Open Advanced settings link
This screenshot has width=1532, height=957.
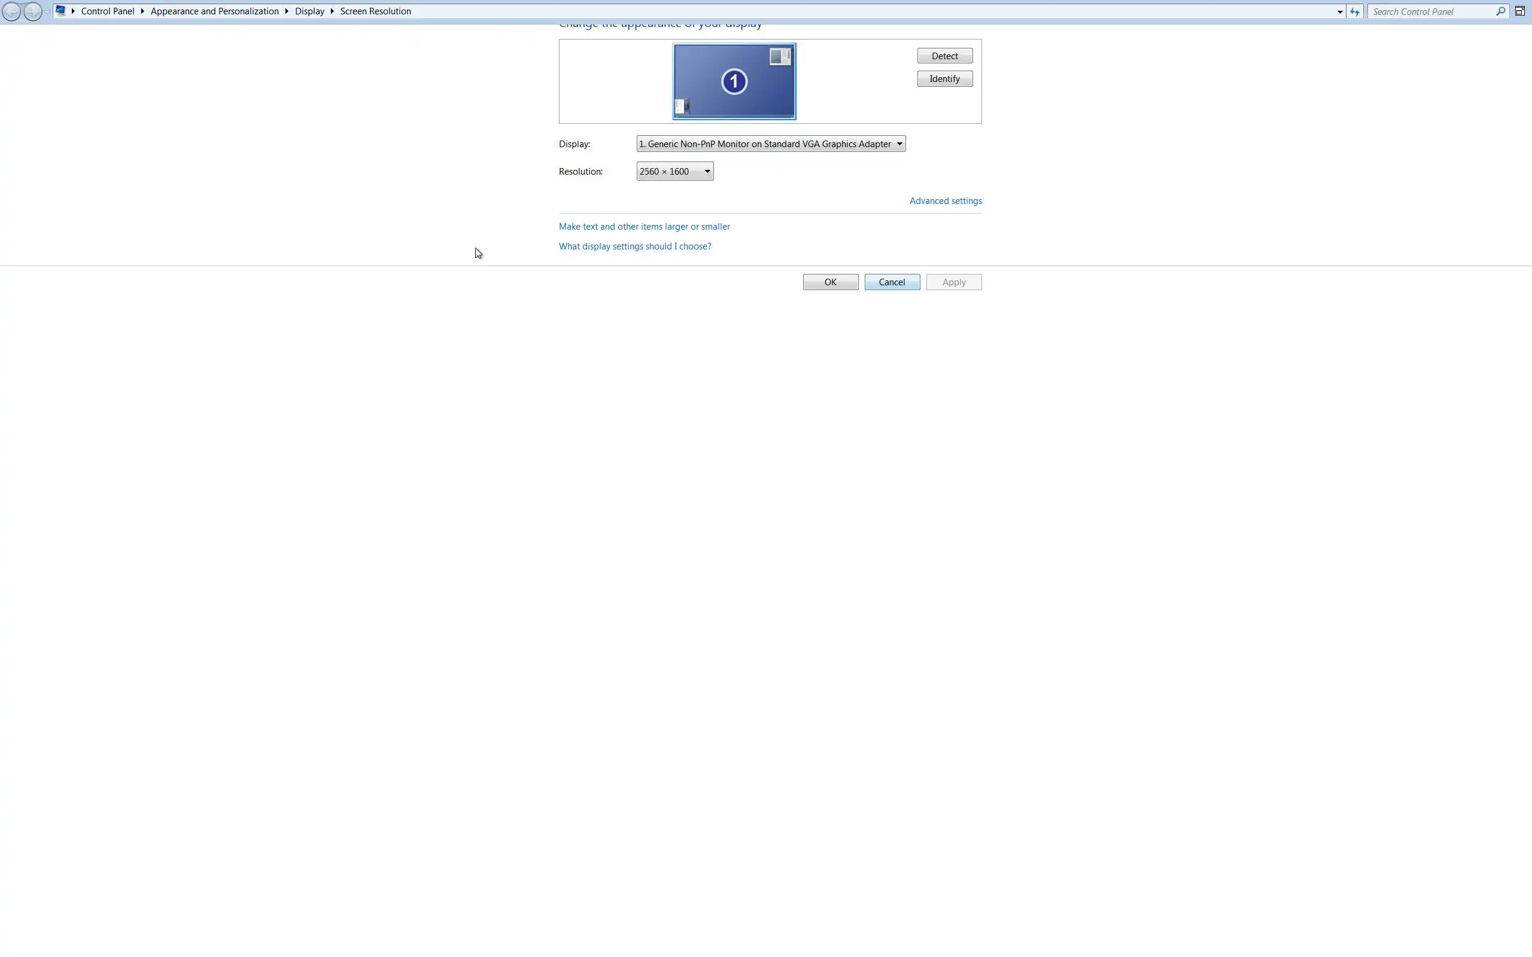(945, 200)
